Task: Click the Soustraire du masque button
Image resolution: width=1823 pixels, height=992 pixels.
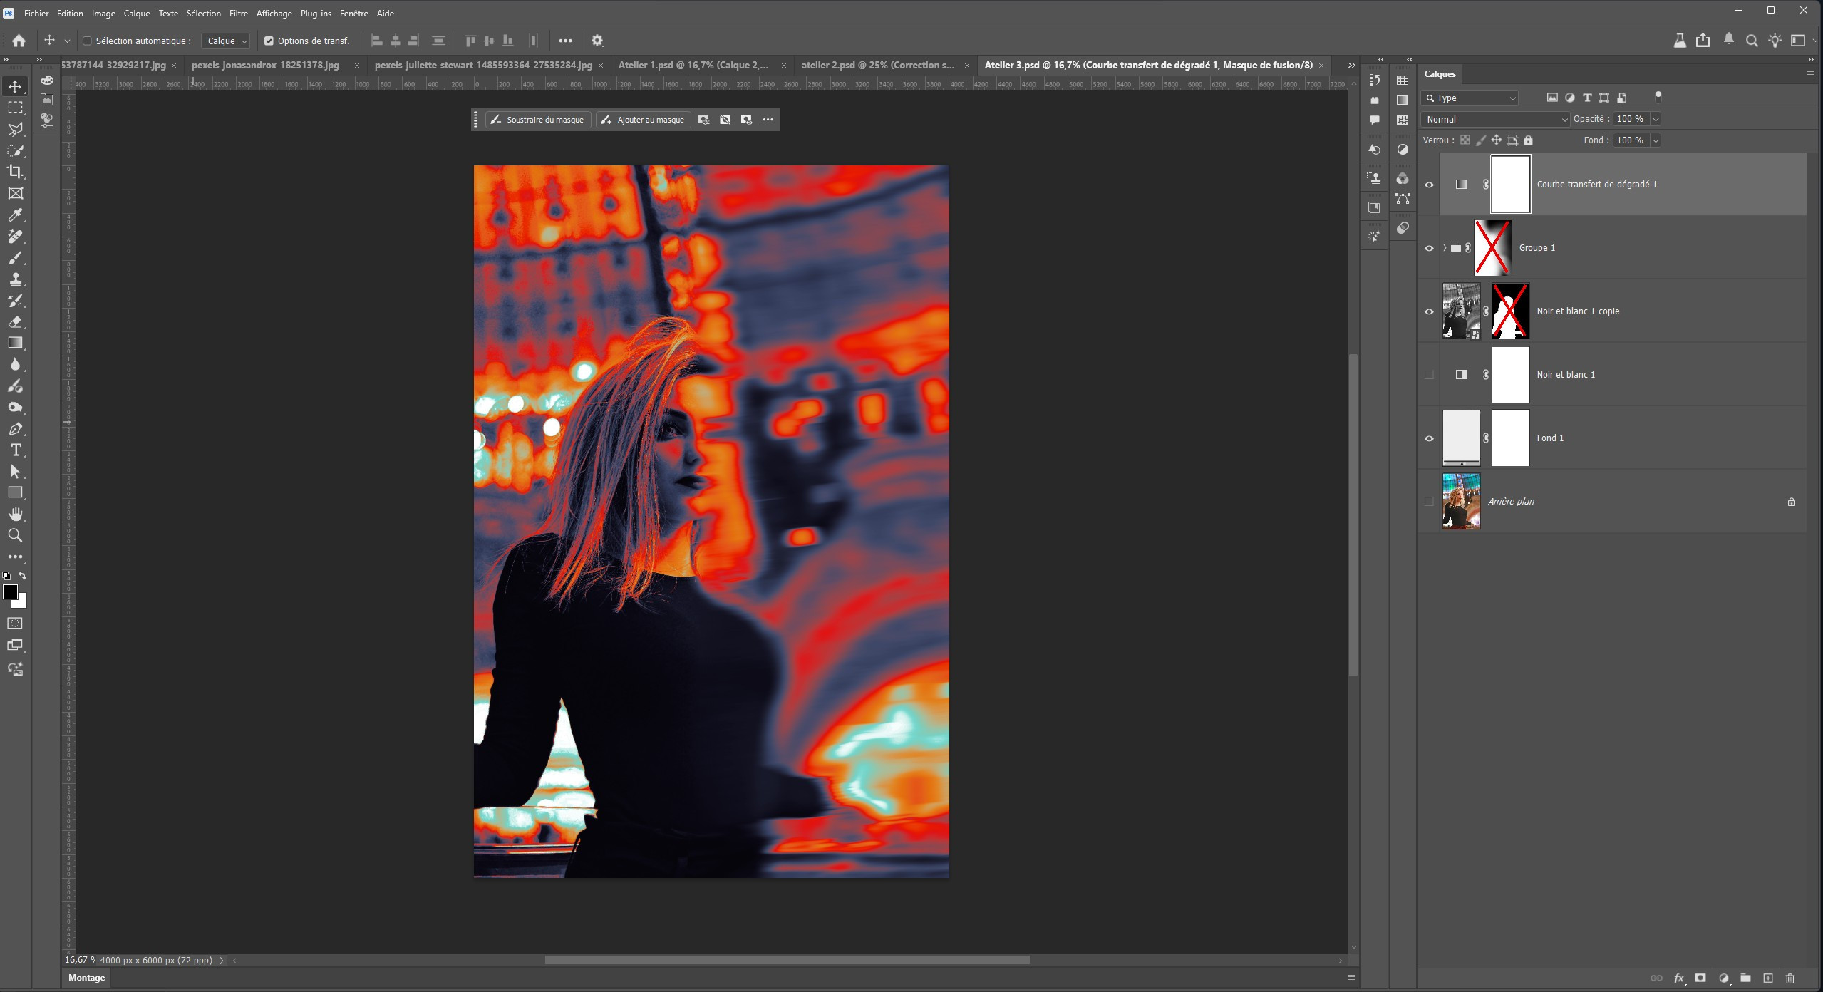Action: coord(538,120)
